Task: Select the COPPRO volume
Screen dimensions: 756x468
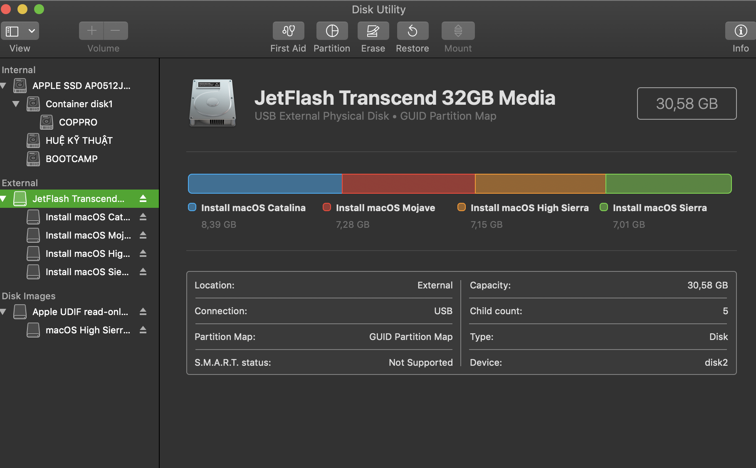Action: coord(79,122)
